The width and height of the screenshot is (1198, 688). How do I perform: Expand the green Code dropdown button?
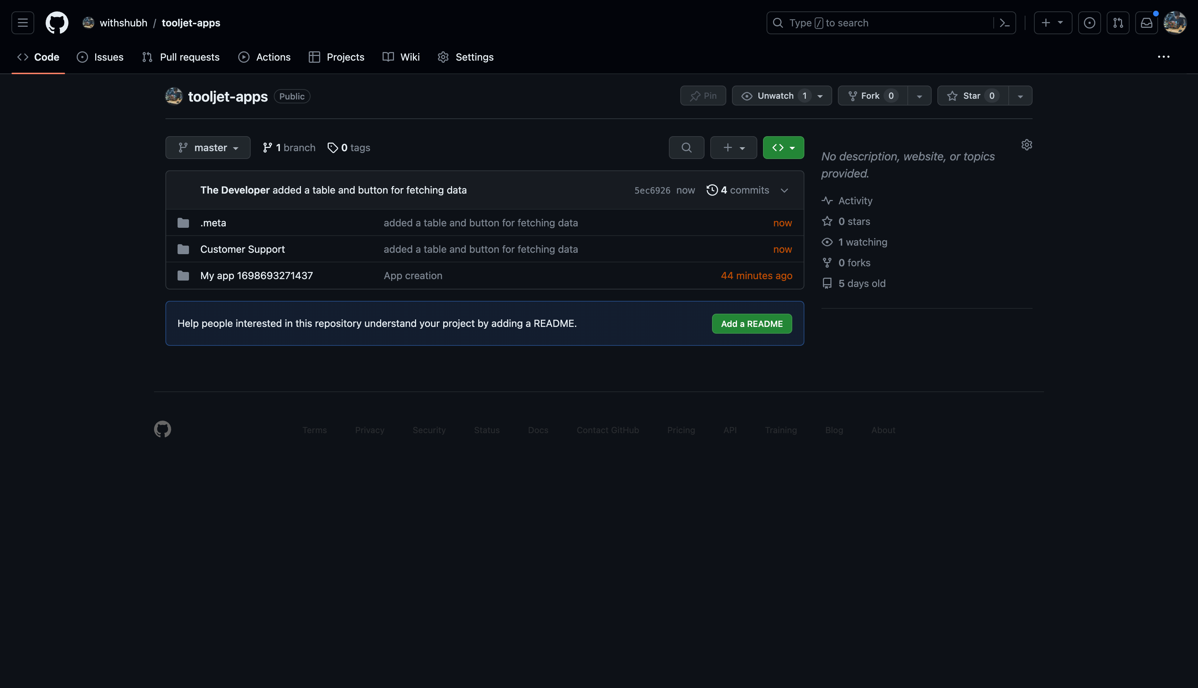783,148
